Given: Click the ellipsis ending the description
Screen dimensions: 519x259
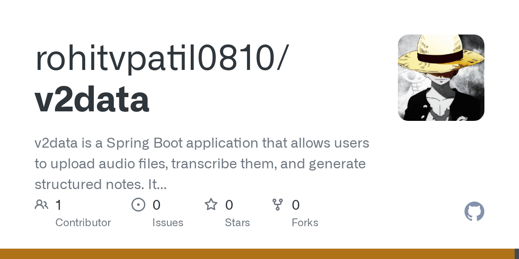Looking at the screenshot, I should pos(161,186).
